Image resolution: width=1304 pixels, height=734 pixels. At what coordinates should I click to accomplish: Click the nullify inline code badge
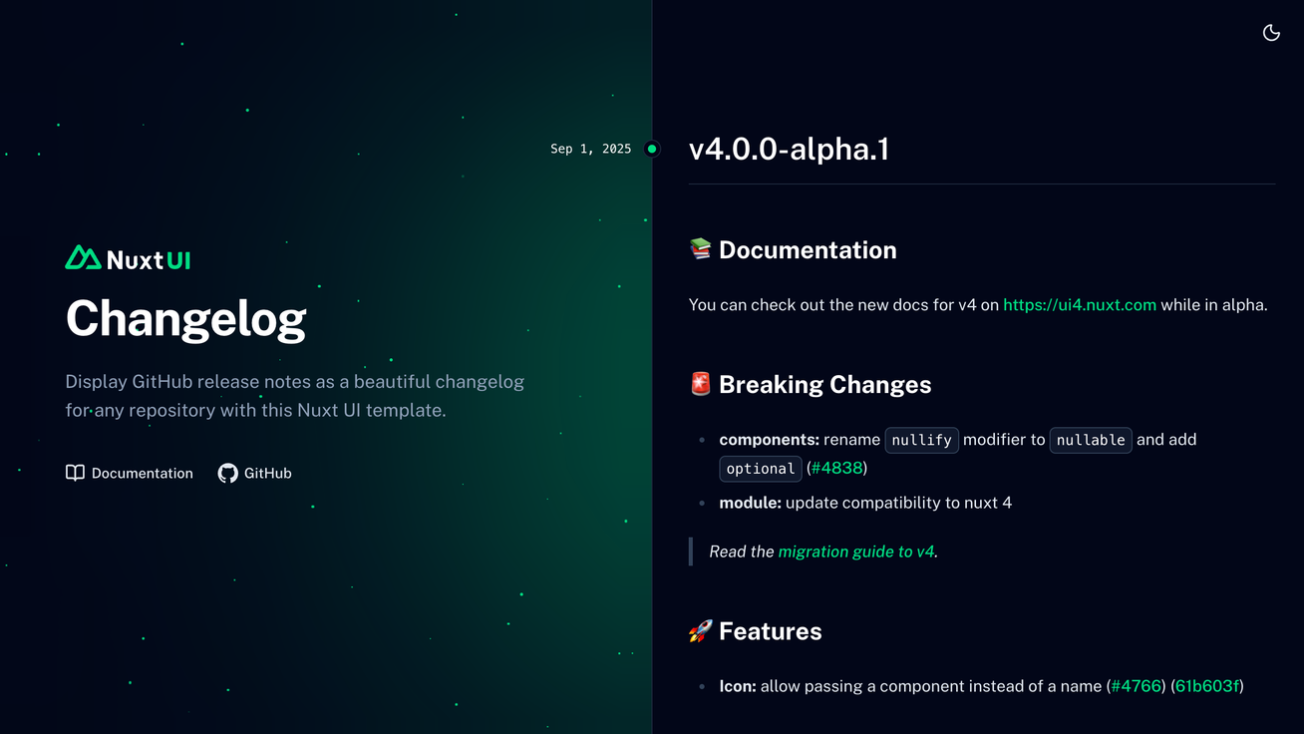[x=921, y=440]
